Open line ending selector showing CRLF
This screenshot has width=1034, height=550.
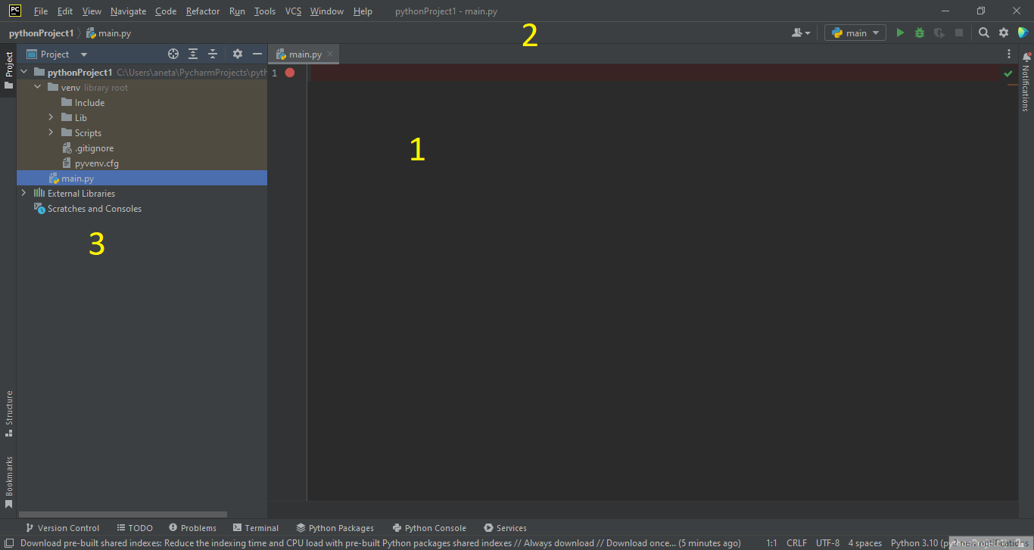point(796,542)
